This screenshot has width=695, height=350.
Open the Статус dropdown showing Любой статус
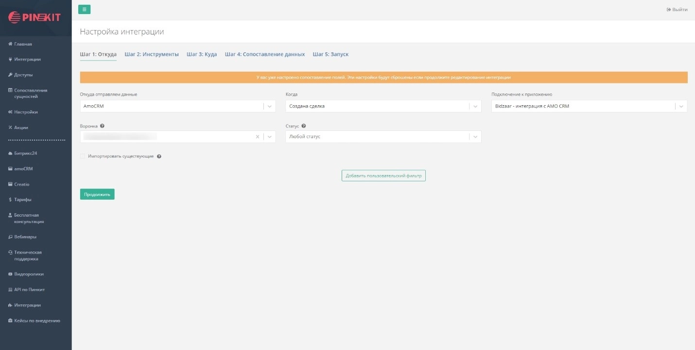click(x=475, y=137)
